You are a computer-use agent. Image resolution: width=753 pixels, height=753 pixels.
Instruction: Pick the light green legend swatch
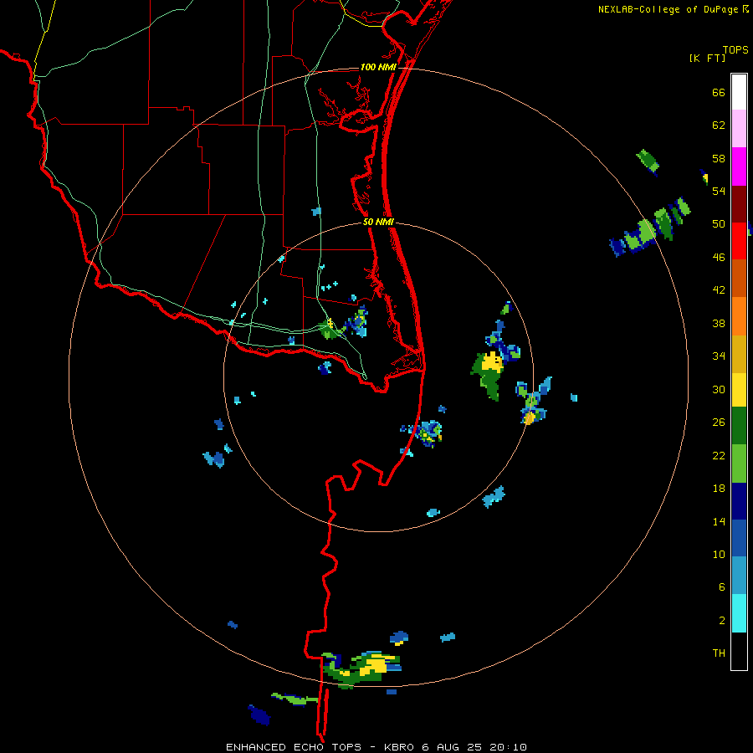pos(739,464)
